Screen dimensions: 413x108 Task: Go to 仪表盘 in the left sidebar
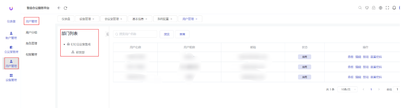(x=11, y=21)
